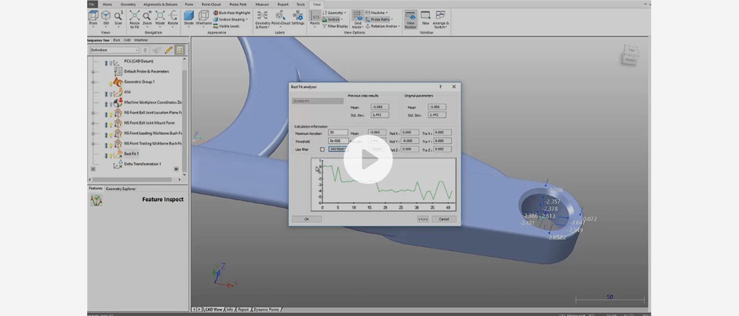Open the Section Shading dropdown
This screenshot has width=739, height=316.
coord(231,20)
